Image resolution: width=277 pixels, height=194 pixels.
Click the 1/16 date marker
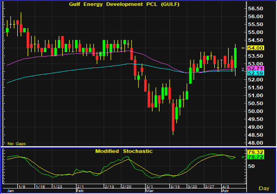[x=40, y=187]
